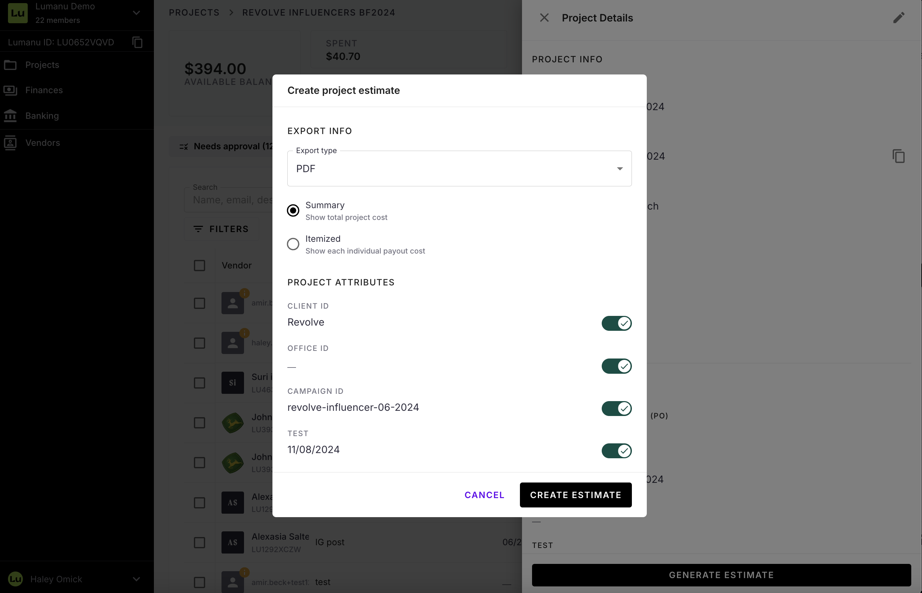
Task: Click the Create Estimate button
Action: pyautogui.click(x=575, y=495)
